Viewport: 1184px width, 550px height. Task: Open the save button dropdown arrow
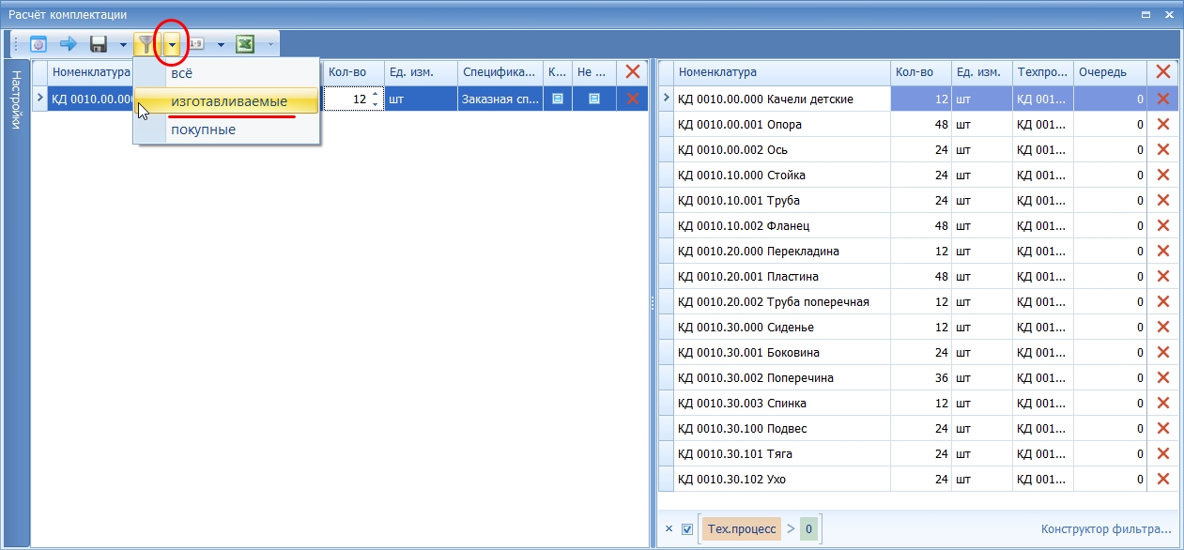pos(122,44)
